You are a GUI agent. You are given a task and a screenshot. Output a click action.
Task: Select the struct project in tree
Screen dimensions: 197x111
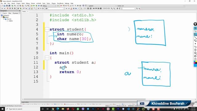pos(7,17)
